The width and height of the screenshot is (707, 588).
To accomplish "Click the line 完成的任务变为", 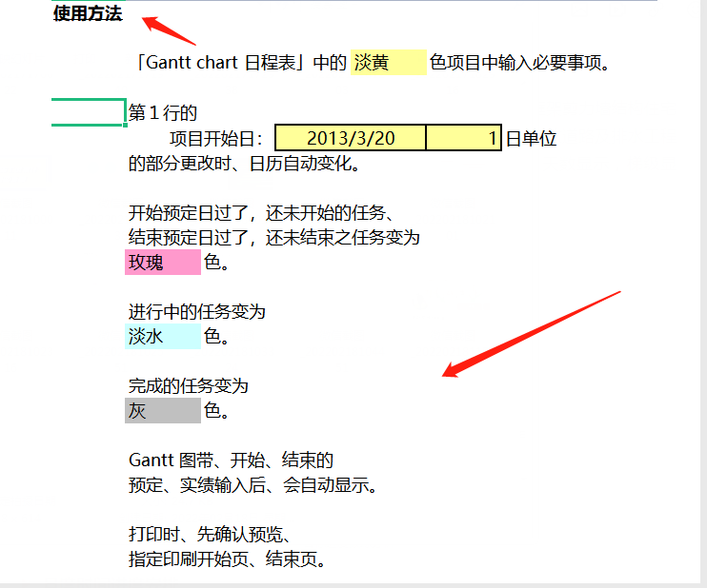I will pos(189,386).
